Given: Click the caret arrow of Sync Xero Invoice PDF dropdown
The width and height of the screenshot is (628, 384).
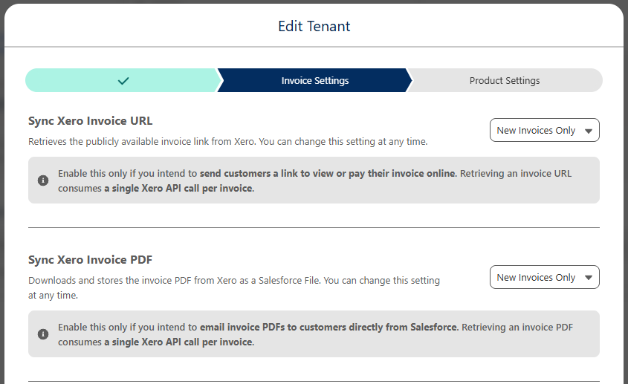Looking at the screenshot, I should click(x=589, y=278).
